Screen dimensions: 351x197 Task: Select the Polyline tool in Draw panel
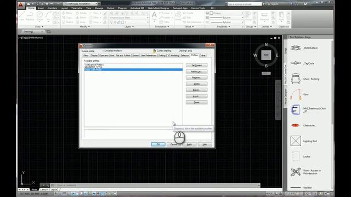[30, 16]
